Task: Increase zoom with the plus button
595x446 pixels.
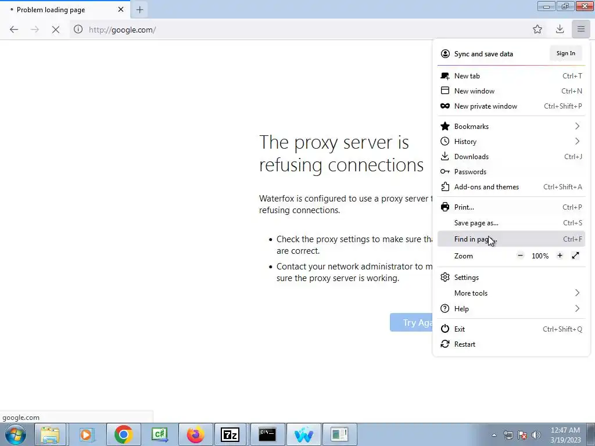Action: (x=560, y=256)
